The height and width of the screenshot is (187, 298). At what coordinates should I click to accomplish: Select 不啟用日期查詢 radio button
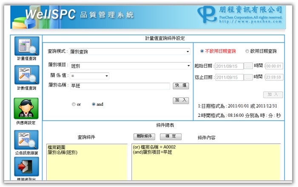coord(202,51)
